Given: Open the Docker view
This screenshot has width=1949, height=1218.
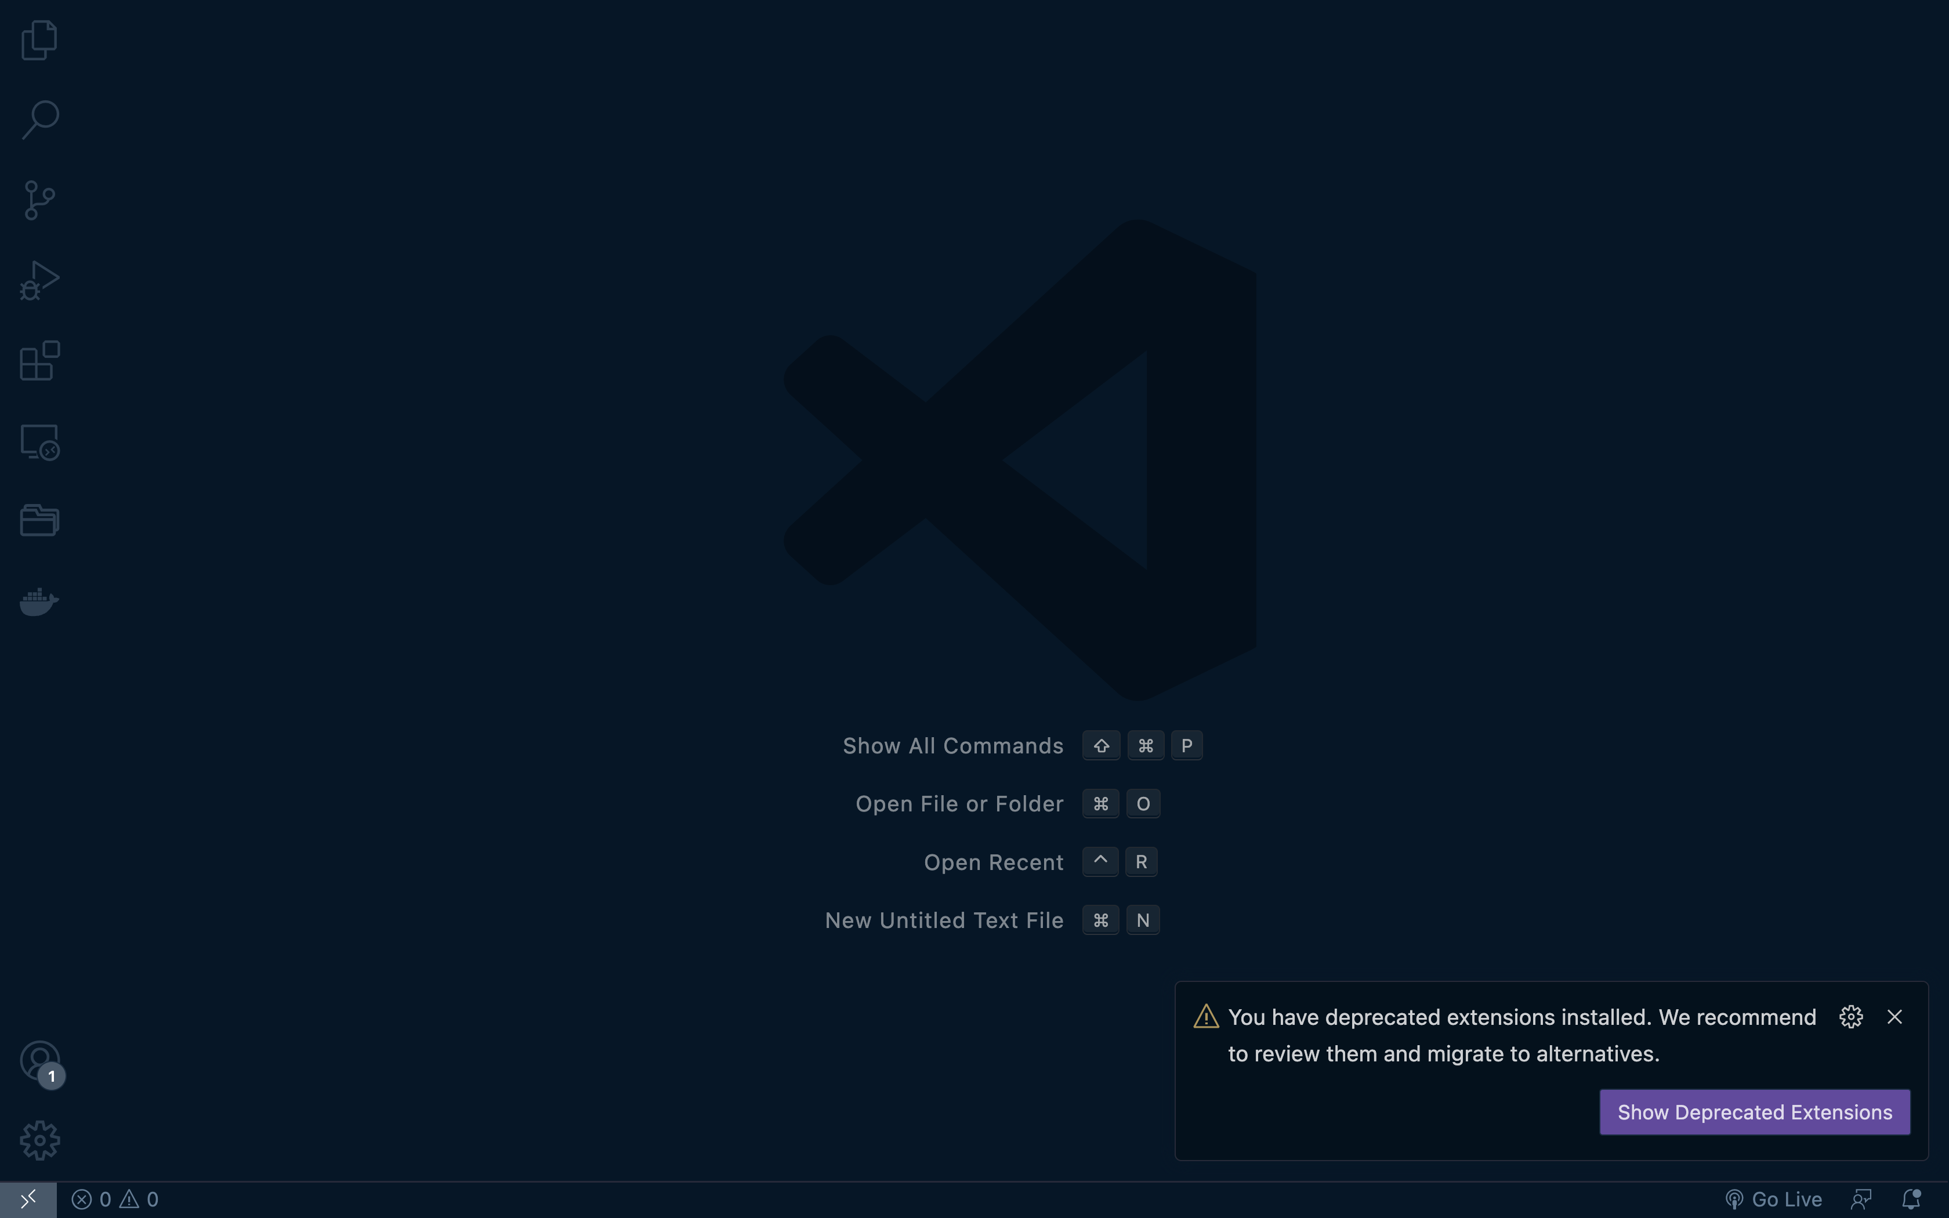Looking at the screenshot, I should 39,601.
